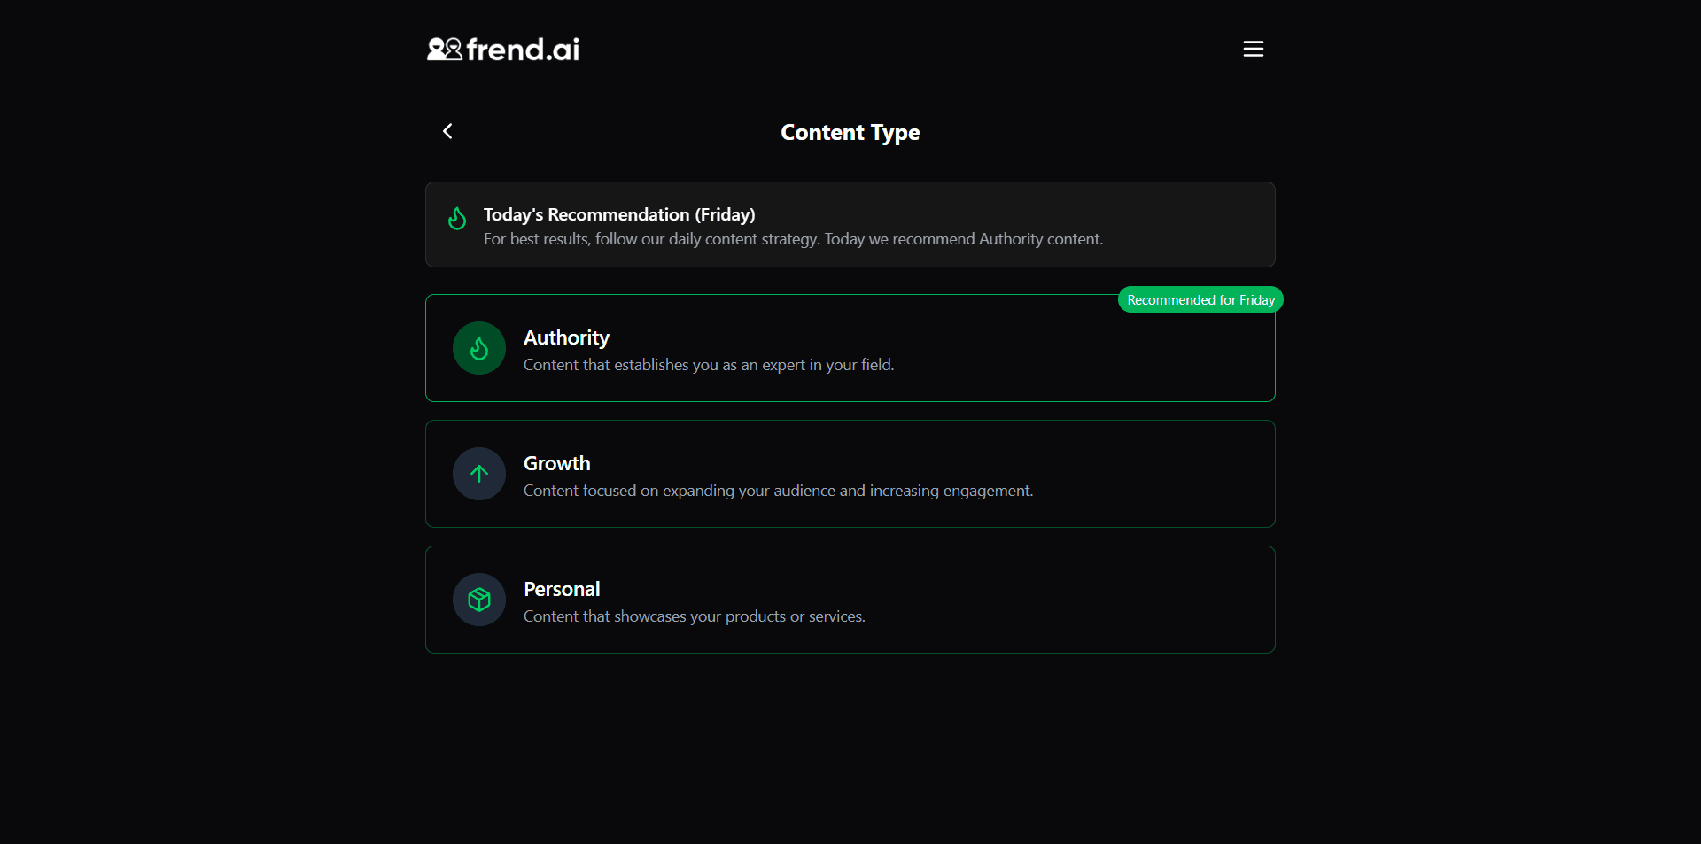Select the Personal content type
Image resolution: width=1701 pixels, height=844 pixels.
click(850, 600)
